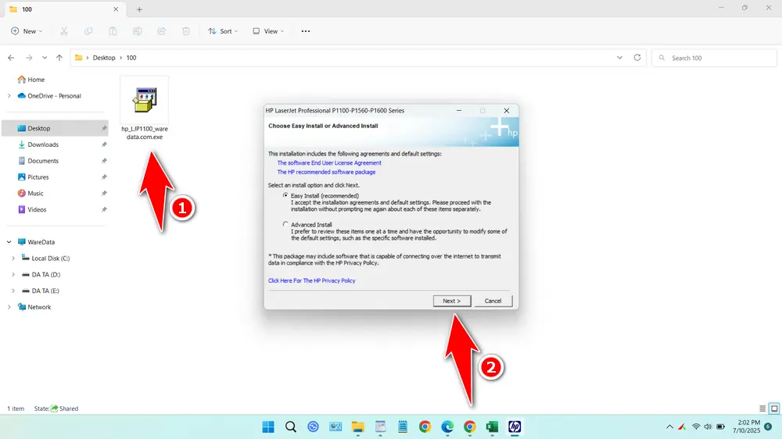This screenshot has width=782, height=439.
Task: Click Next in the HP installer
Action: click(452, 301)
